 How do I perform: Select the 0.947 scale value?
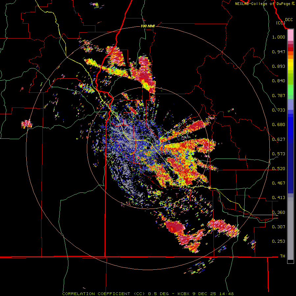279,52
